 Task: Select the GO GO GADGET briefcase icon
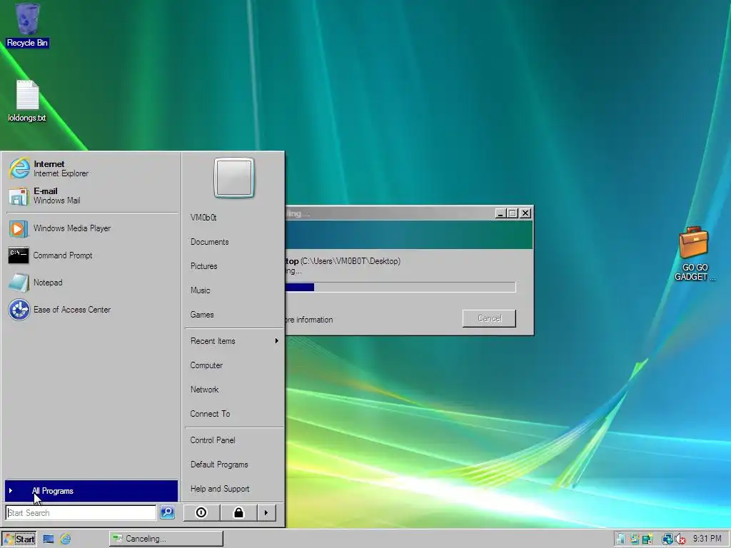(694, 253)
